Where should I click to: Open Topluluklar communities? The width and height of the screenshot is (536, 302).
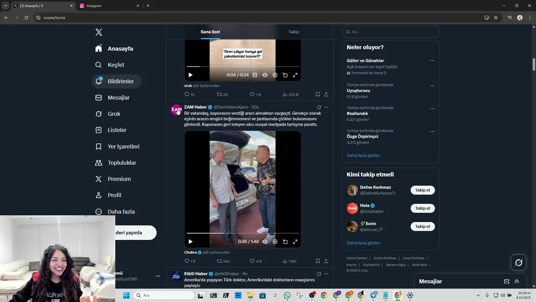[116, 163]
